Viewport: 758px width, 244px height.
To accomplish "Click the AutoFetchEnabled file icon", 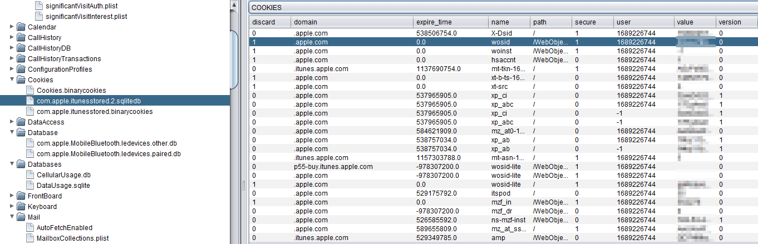I will (30, 227).
